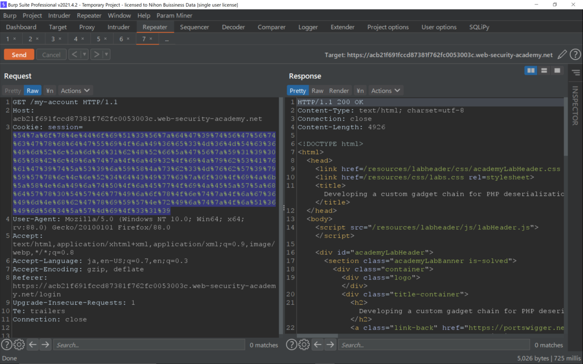Go to next response search match arrow

point(330,345)
